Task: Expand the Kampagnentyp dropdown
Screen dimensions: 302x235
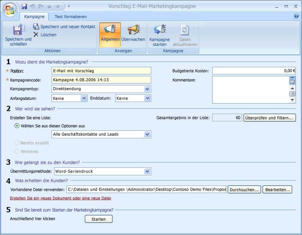Action: coord(147,89)
